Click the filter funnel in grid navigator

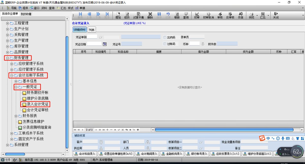pos(138,130)
